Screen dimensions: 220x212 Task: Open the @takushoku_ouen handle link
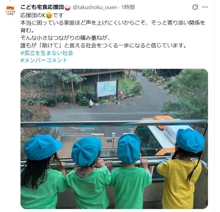pyautogui.click(x=95, y=7)
